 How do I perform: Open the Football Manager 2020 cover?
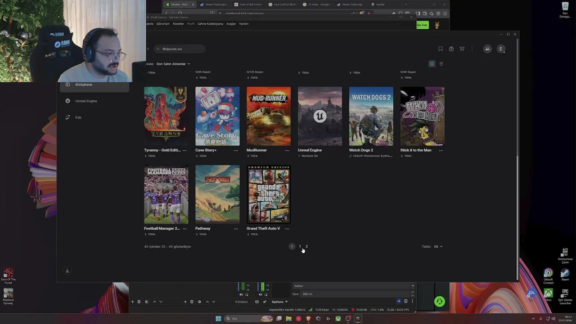(166, 194)
